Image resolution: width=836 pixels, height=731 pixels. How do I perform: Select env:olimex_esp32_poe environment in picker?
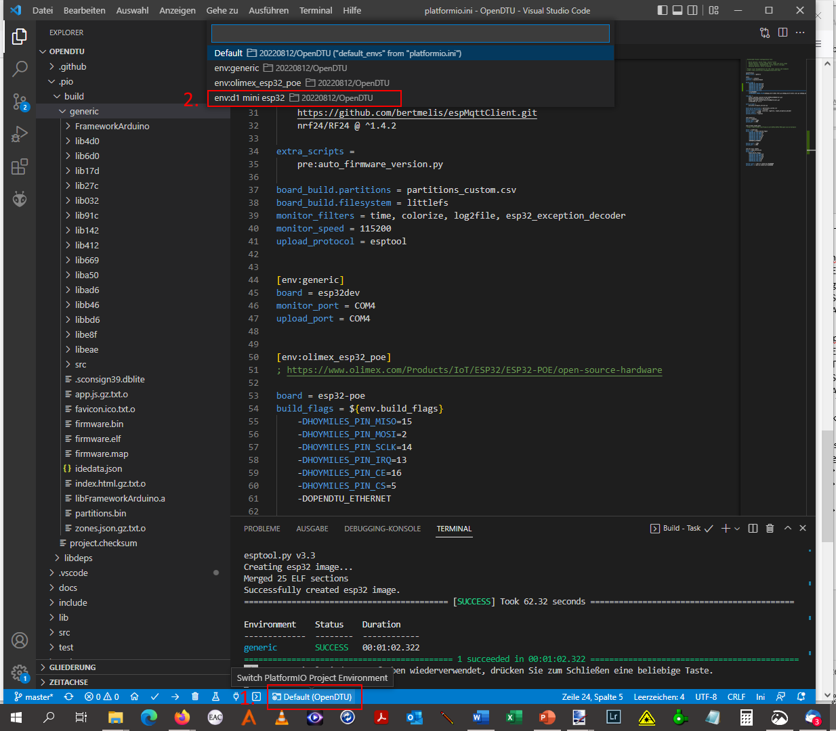(411, 83)
